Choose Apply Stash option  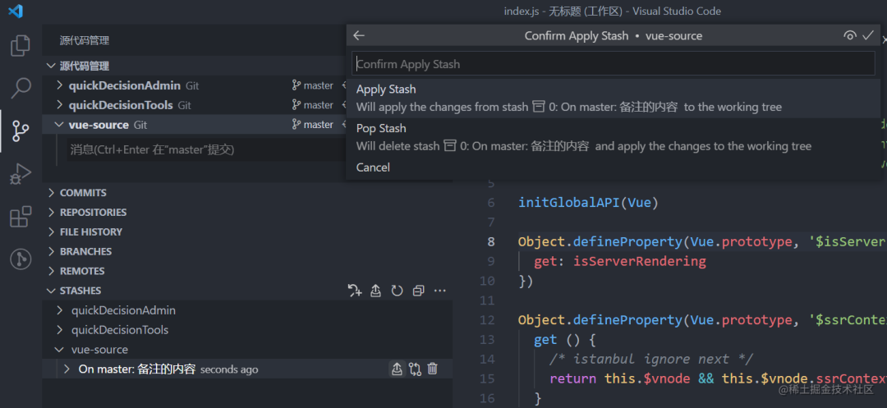click(x=614, y=99)
